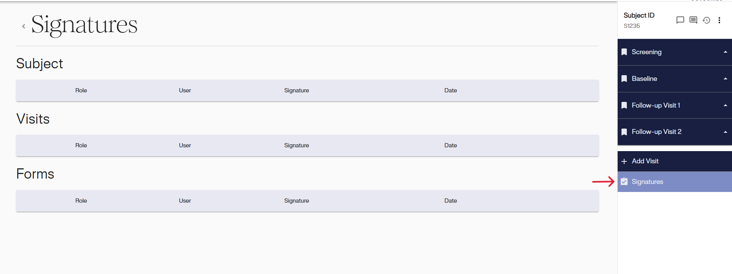Click the bookmark icon beside Screening
This screenshot has height=274, width=732.
[624, 52]
